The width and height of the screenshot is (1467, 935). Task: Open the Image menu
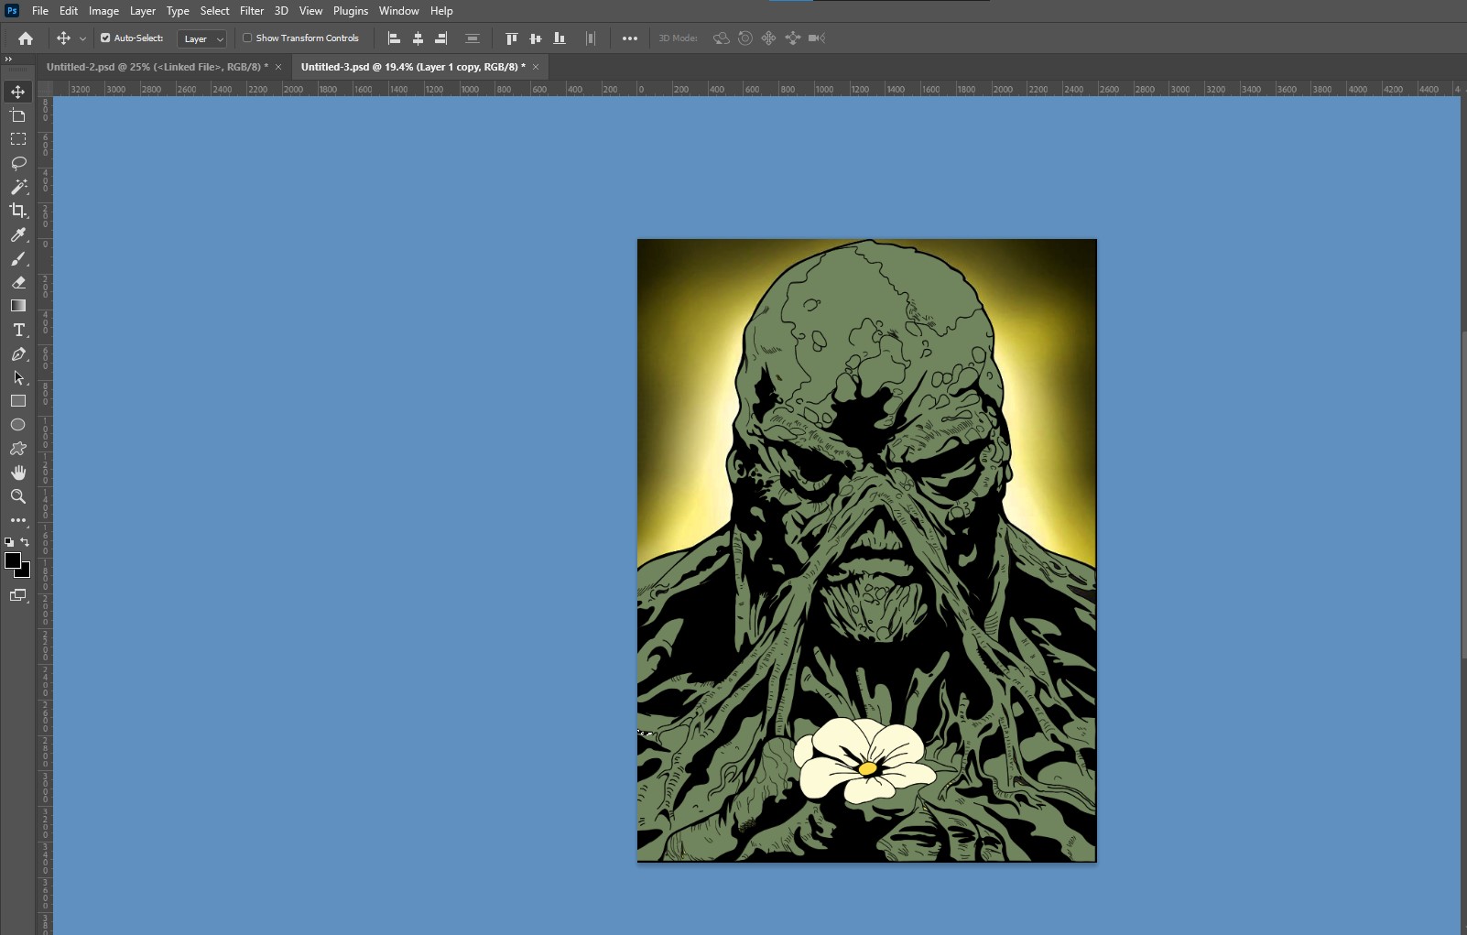[x=103, y=11]
